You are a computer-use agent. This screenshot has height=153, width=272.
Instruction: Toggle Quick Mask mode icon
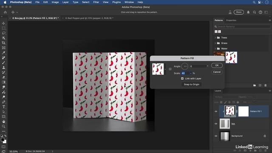[3, 147]
